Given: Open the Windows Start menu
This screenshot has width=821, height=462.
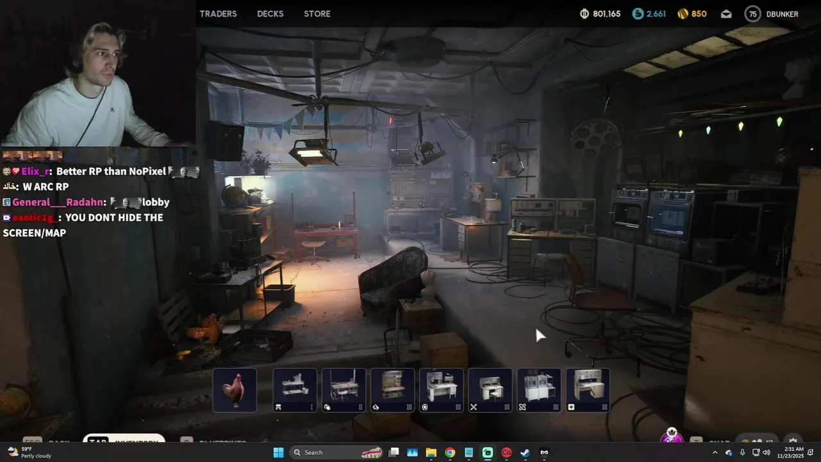Looking at the screenshot, I should coord(278,452).
